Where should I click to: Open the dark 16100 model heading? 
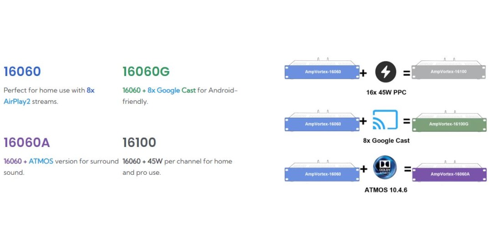pos(139,142)
